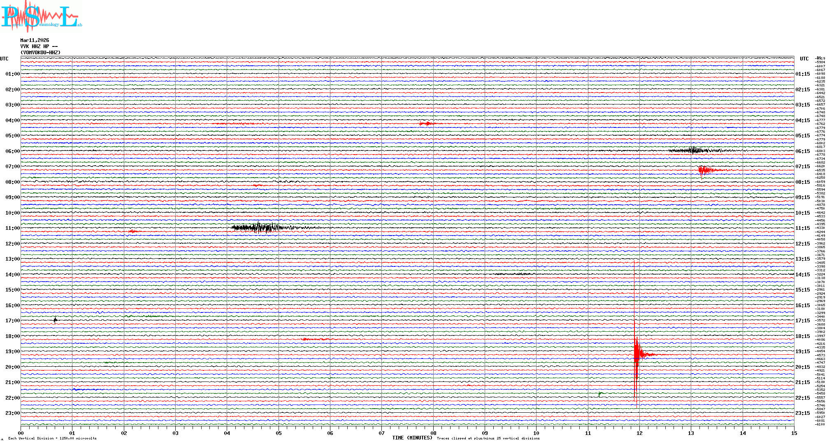The width and height of the screenshot is (827, 444).
Task: Click the TIME (MINUTES) axis title
Action: click(412, 438)
